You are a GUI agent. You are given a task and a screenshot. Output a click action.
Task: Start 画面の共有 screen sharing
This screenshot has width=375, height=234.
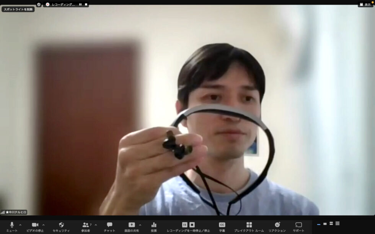point(132,225)
